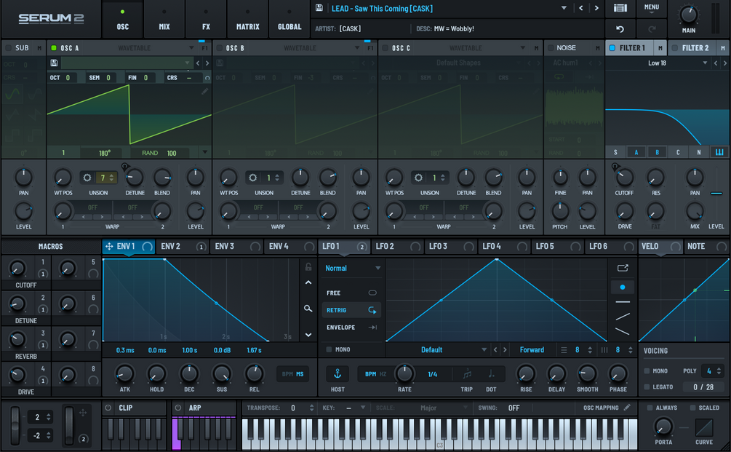This screenshot has width=731, height=452.
Task: Enable the LEGATO voicing checkbox
Action: pos(647,386)
